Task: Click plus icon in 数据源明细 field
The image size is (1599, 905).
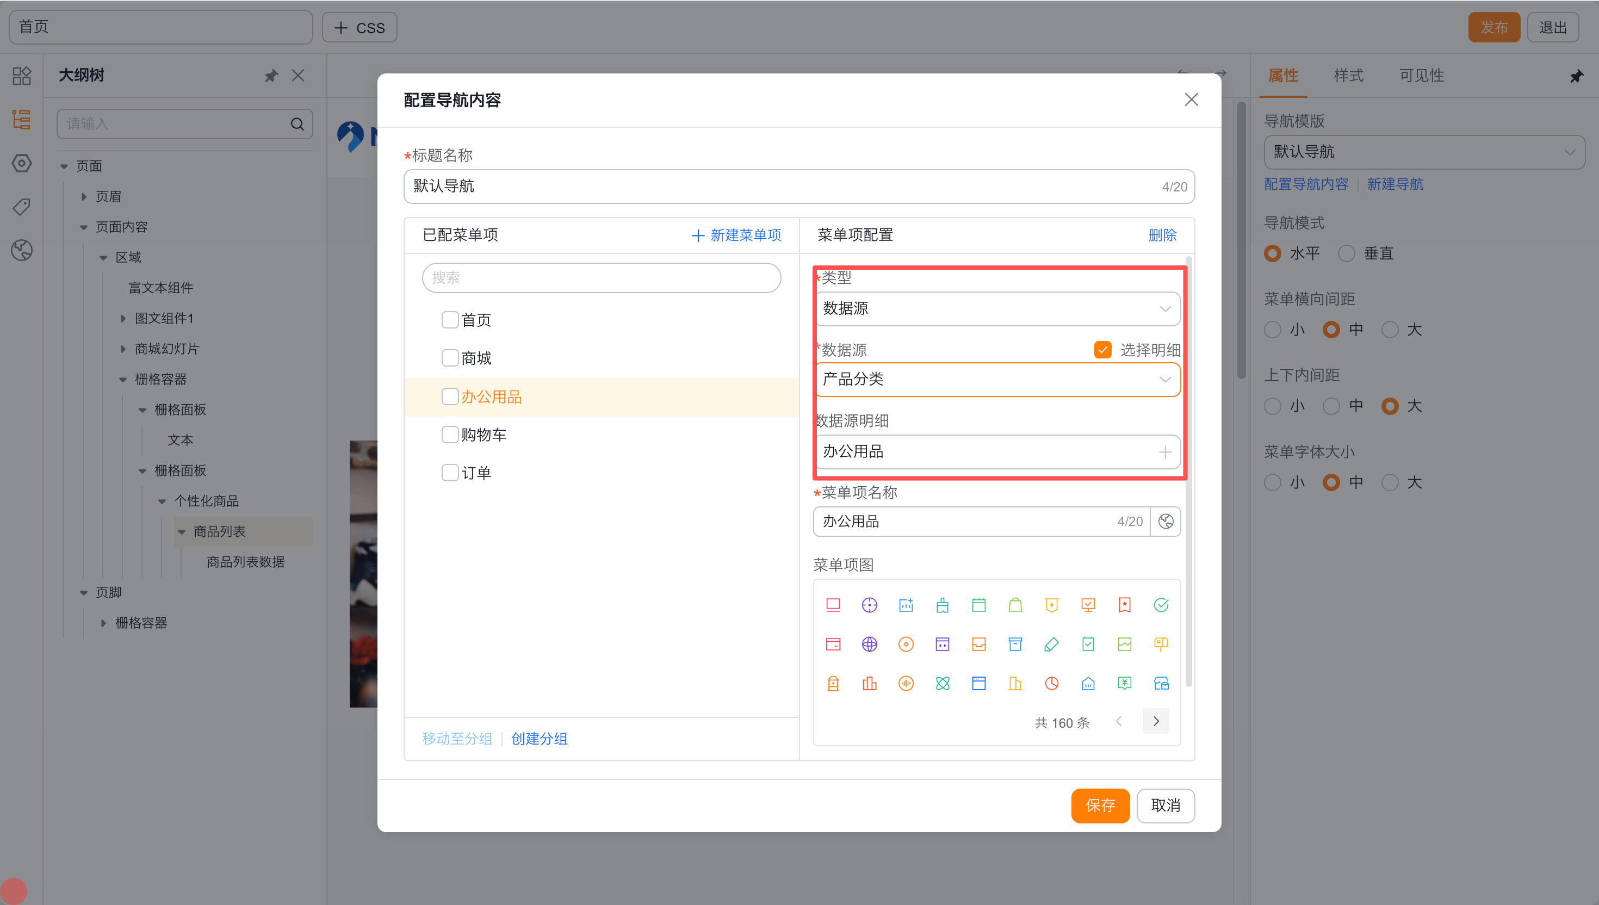Action: [1164, 452]
